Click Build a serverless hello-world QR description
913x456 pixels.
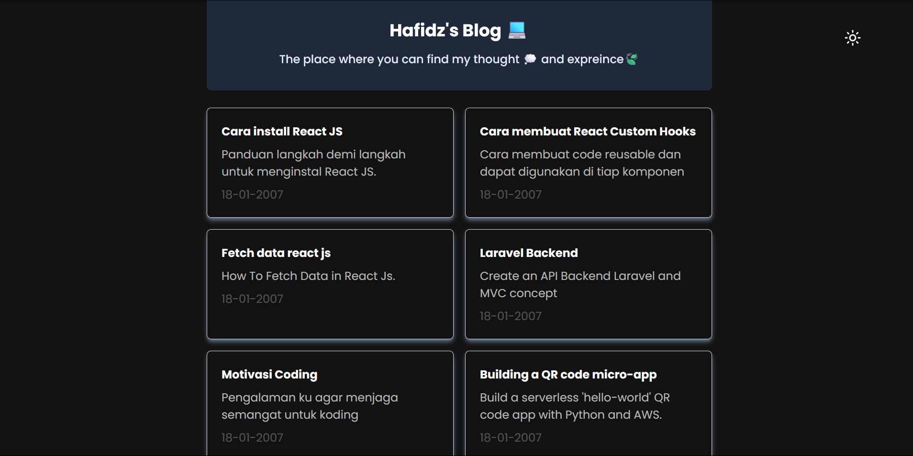(x=575, y=406)
